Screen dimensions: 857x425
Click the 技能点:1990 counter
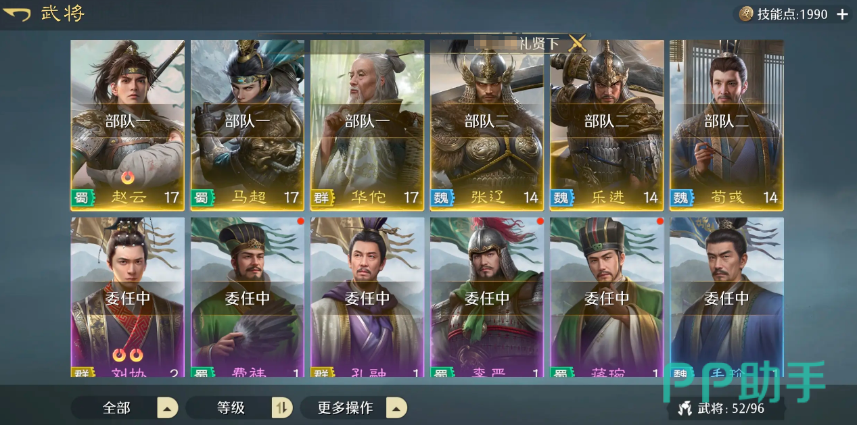792,14
